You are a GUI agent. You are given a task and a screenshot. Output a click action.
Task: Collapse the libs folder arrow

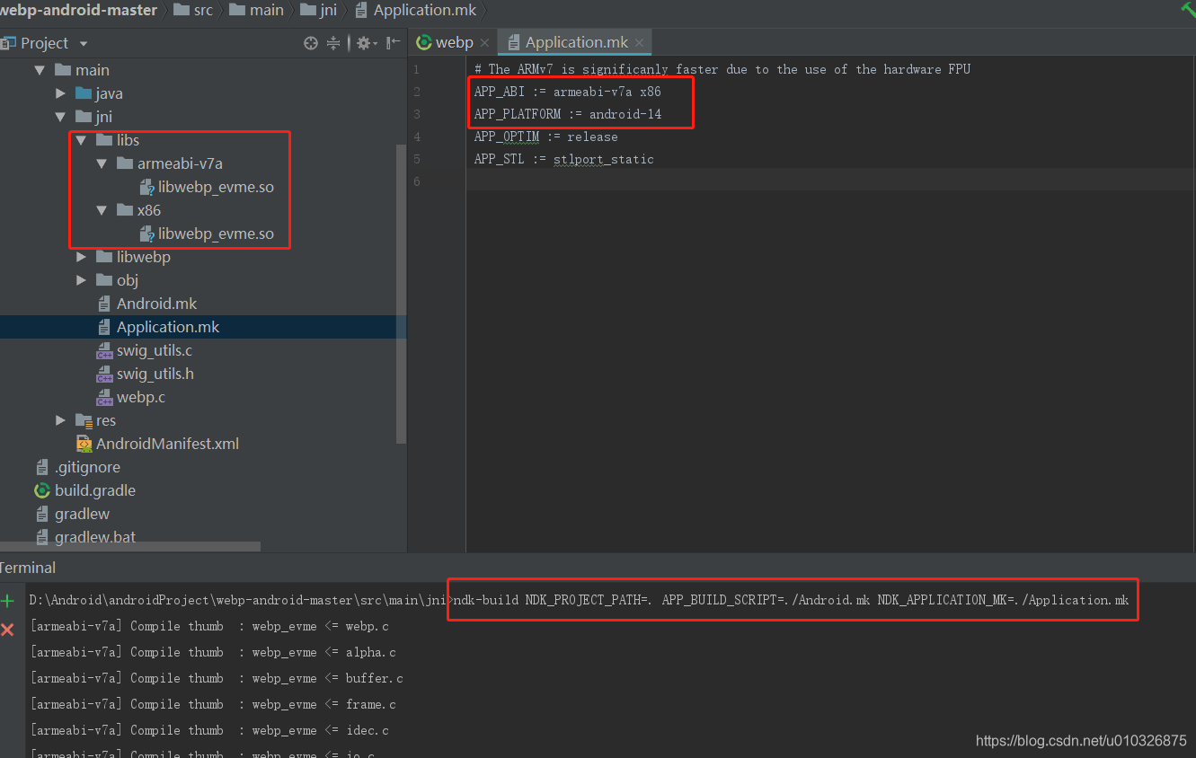pos(81,140)
